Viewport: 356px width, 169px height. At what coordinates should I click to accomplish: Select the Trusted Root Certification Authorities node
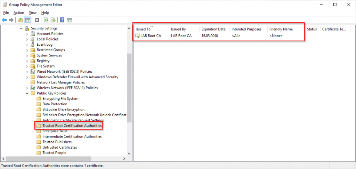click(x=72, y=126)
